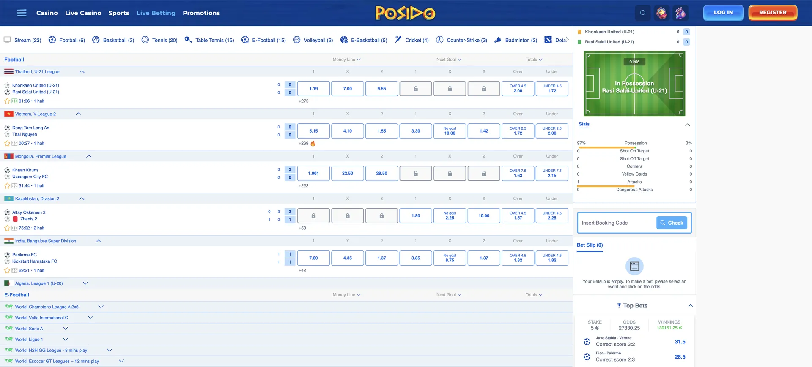Open pitch tracker for Khonkaen United match
This screenshot has height=367, width=812.
(14, 101)
